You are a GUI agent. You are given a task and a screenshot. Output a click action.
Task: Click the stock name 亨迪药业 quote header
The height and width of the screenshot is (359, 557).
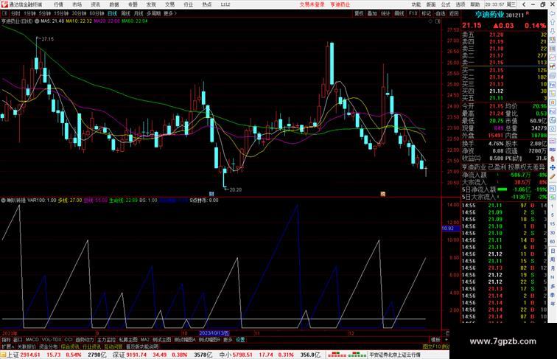coord(489,15)
